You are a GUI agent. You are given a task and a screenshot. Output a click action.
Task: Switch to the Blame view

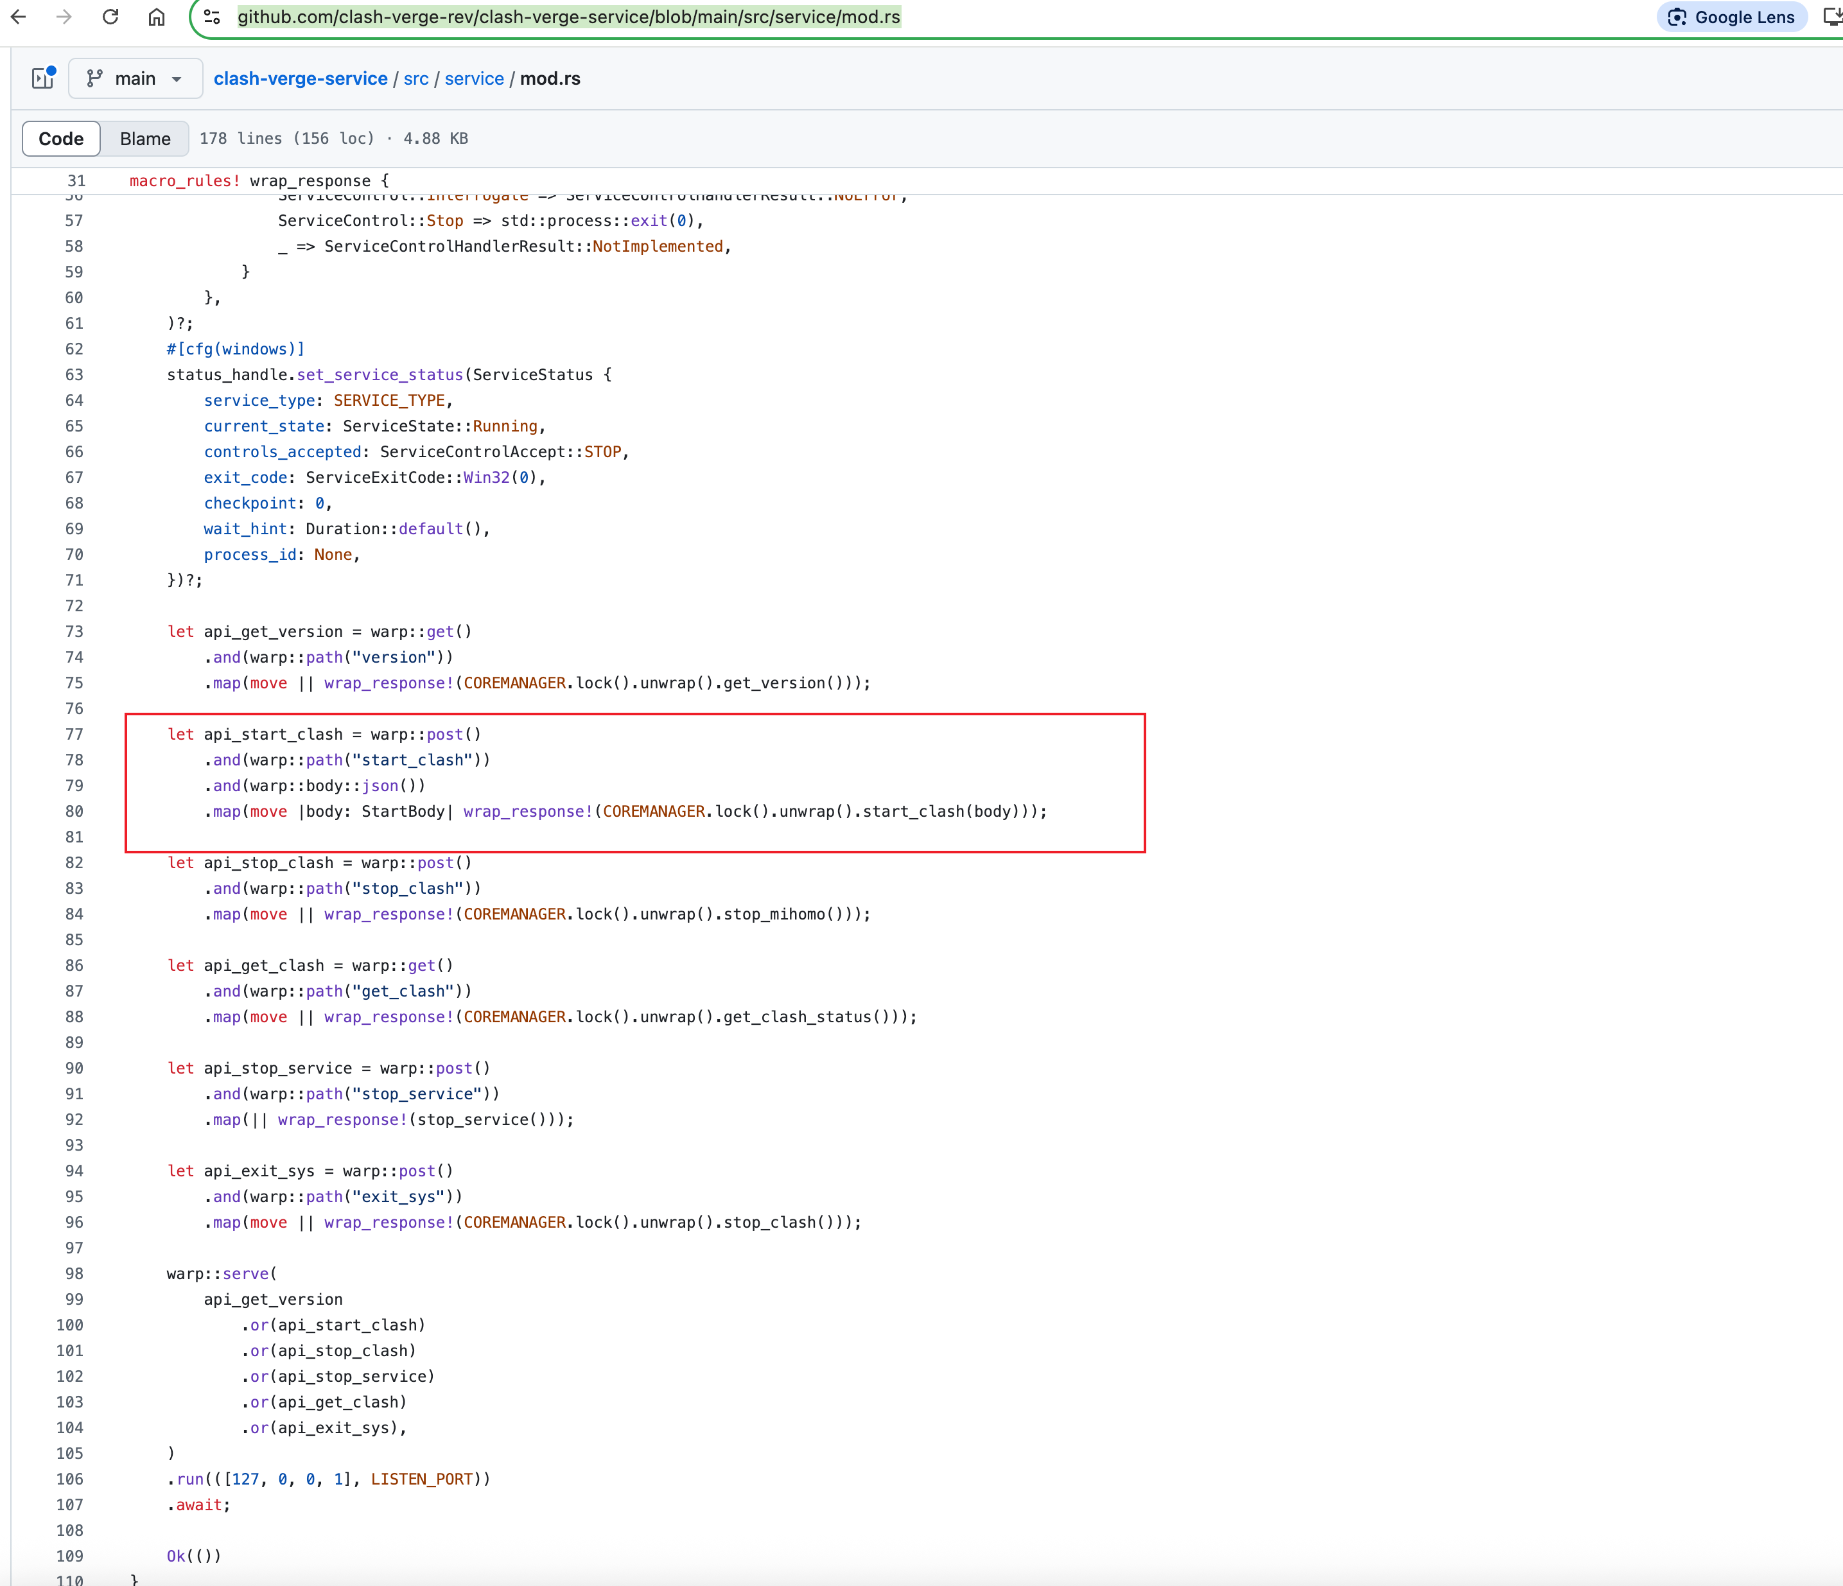click(x=145, y=139)
